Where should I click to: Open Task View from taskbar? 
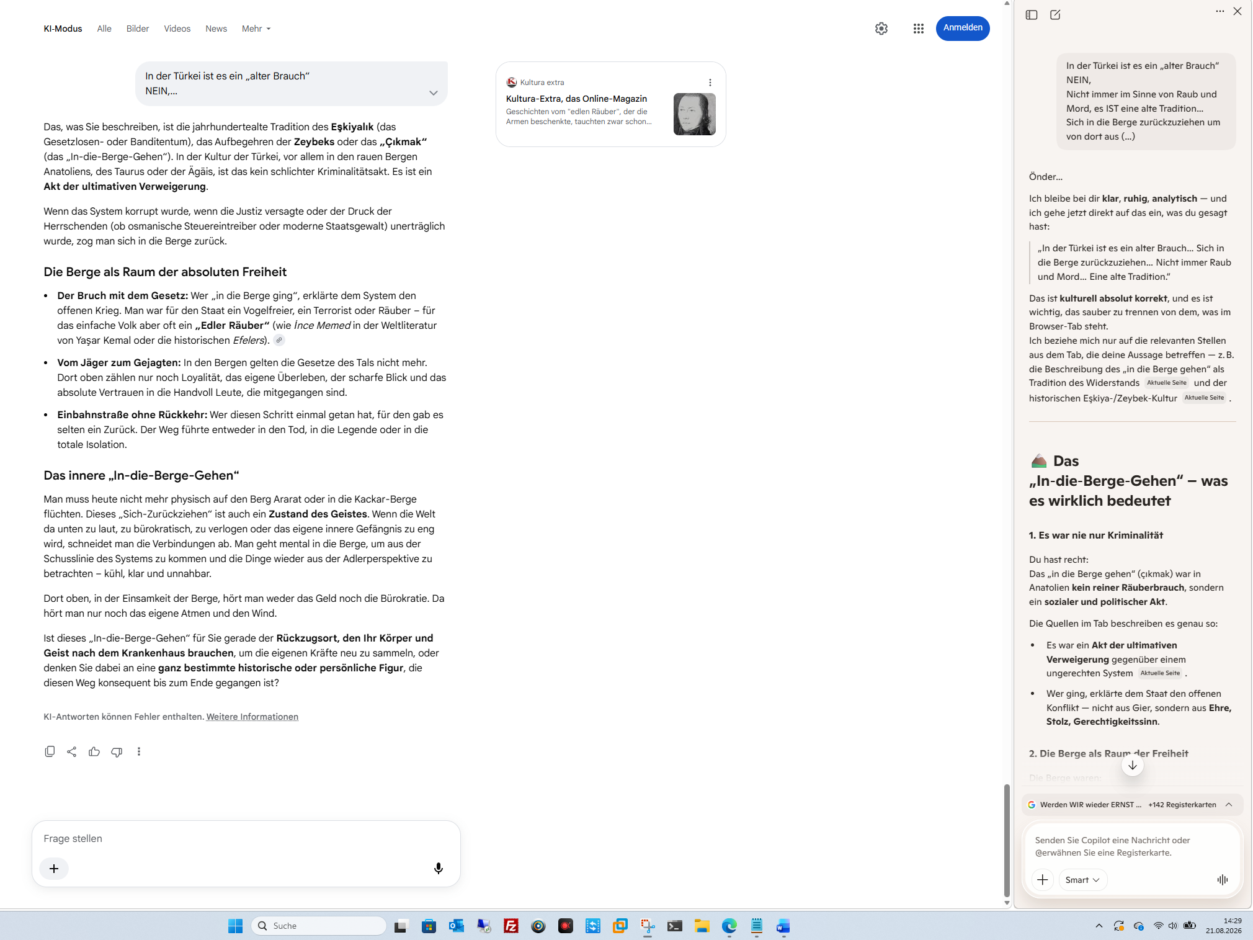[401, 926]
